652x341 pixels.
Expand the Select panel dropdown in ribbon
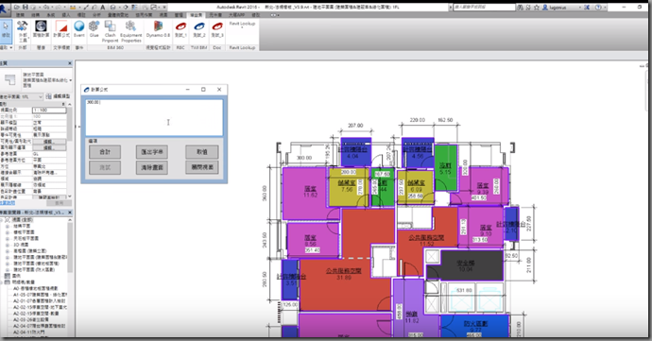(x=11, y=48)
